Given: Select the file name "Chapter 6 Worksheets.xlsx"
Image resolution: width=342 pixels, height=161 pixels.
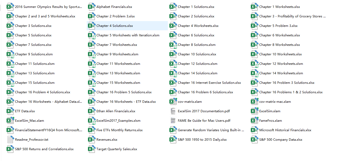Looking at the screenshot, I should [x=280, y=35].
